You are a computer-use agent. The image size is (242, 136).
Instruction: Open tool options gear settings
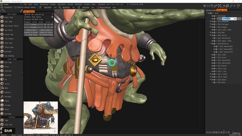[x=52, y=17]
